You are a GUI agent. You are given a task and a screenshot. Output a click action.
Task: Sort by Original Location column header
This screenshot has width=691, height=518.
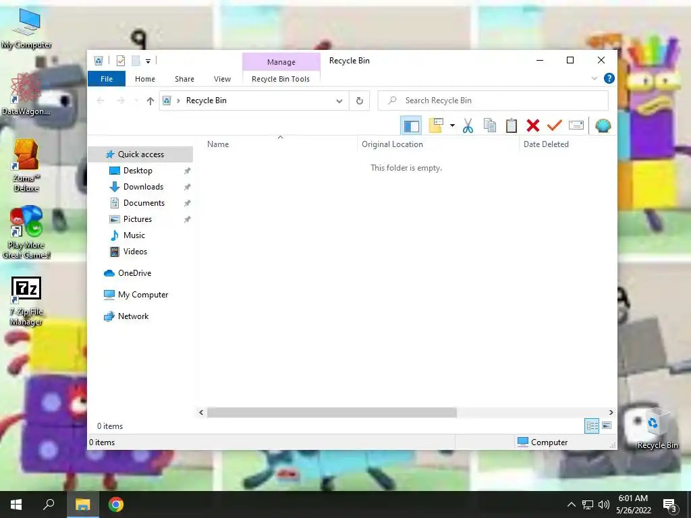(439, 144)
